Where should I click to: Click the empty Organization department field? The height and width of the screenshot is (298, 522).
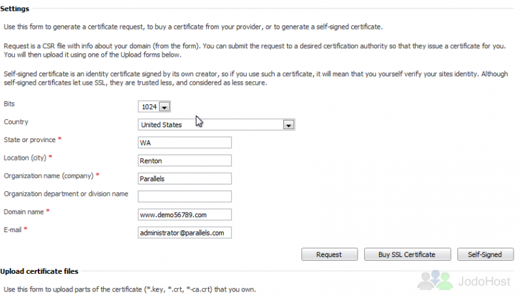[x=185, y=196]
